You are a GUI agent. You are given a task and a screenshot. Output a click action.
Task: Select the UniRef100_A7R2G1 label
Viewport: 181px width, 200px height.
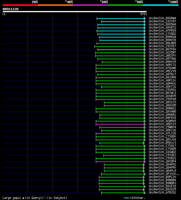(162, 192)
